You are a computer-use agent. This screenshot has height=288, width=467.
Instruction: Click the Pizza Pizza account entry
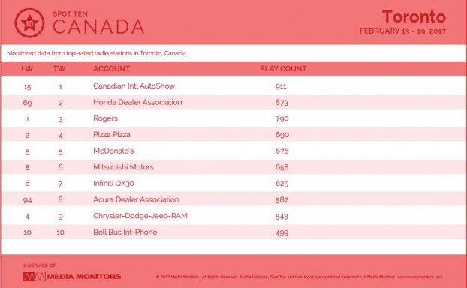point(112,134)
